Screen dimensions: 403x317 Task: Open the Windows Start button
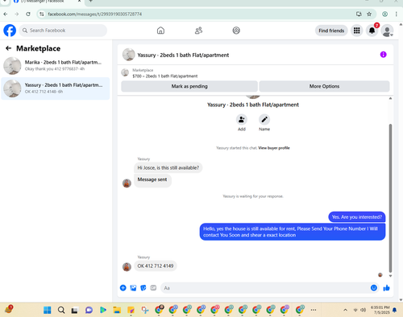48,310
